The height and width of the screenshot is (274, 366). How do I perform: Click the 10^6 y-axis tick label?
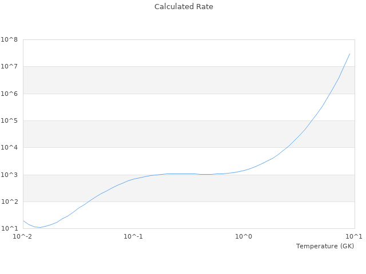(x=9, y=94)
